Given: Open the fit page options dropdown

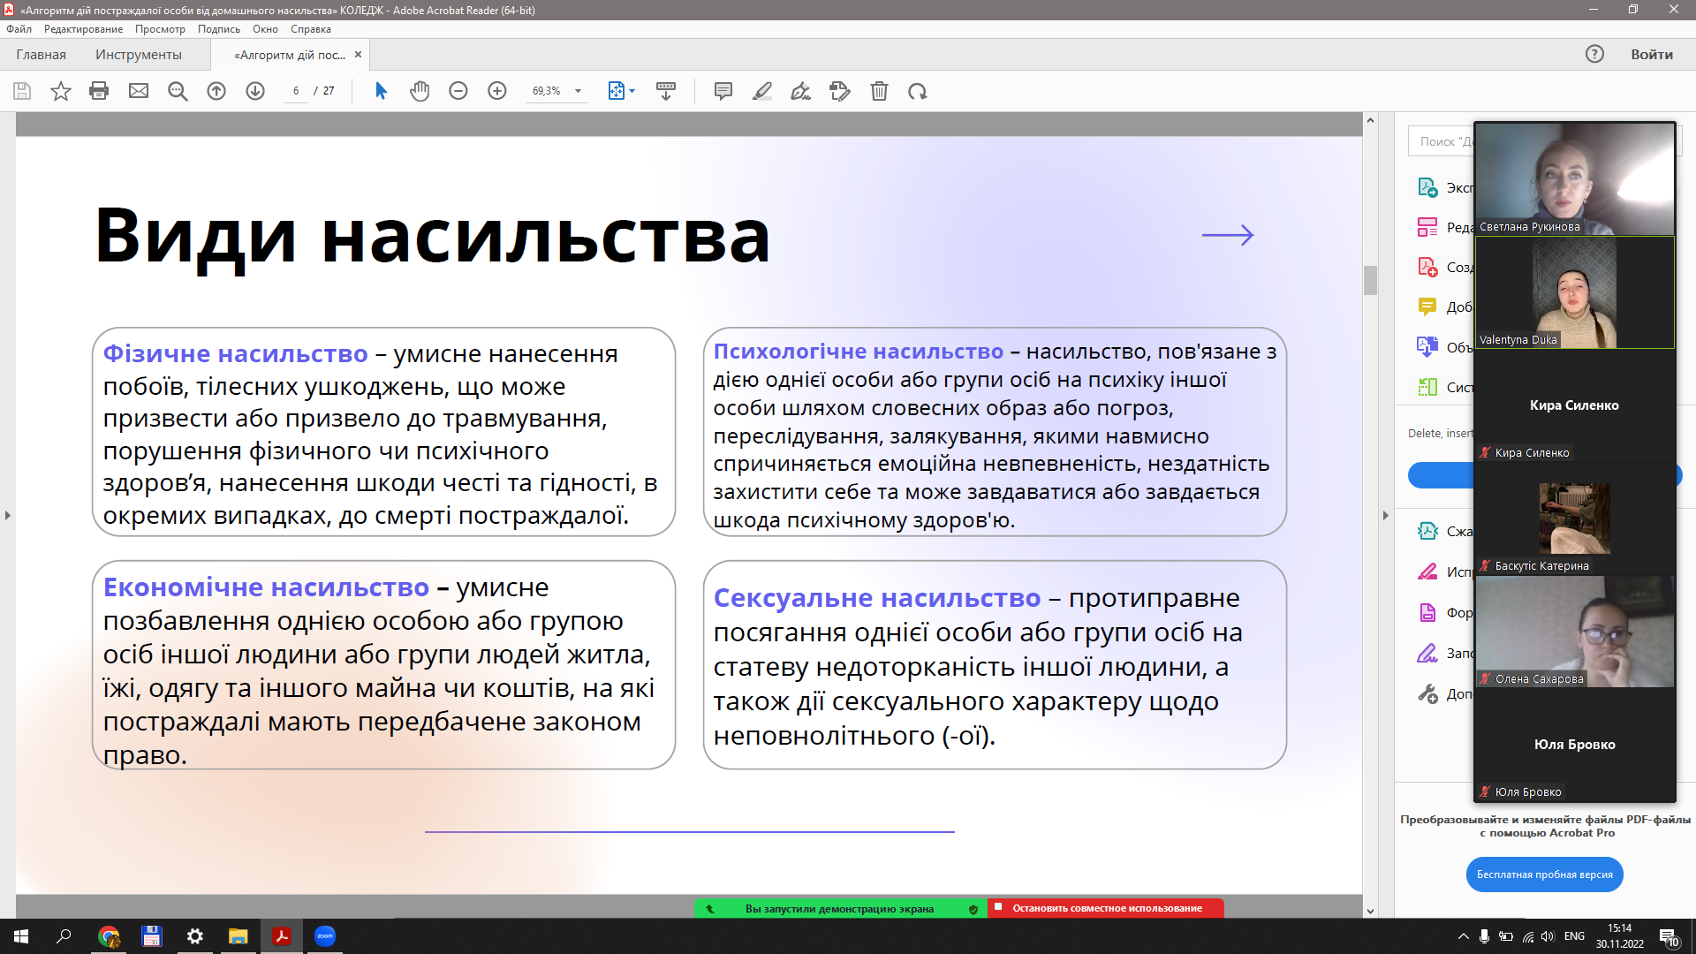Looking at the screenshot, I should [632, 91].
